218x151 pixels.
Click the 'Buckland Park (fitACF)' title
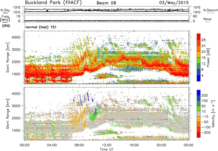(x=53, y=2)
